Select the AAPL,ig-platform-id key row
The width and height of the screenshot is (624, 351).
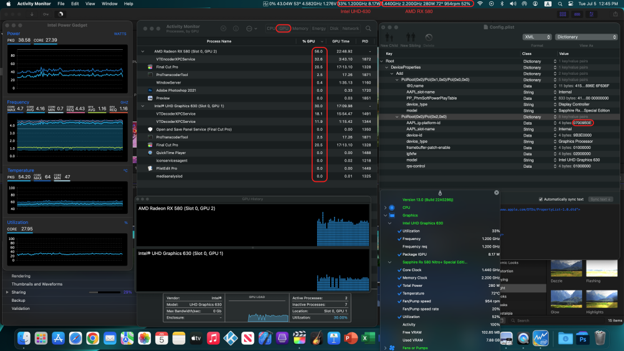[499, 123]
